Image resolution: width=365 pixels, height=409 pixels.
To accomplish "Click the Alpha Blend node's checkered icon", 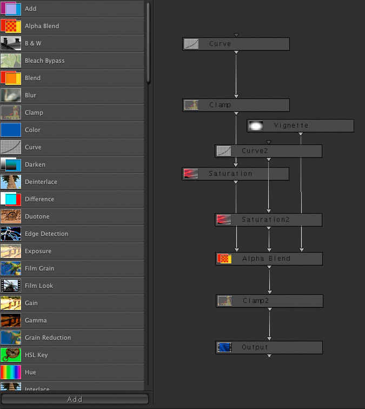I will click(224, 259).
